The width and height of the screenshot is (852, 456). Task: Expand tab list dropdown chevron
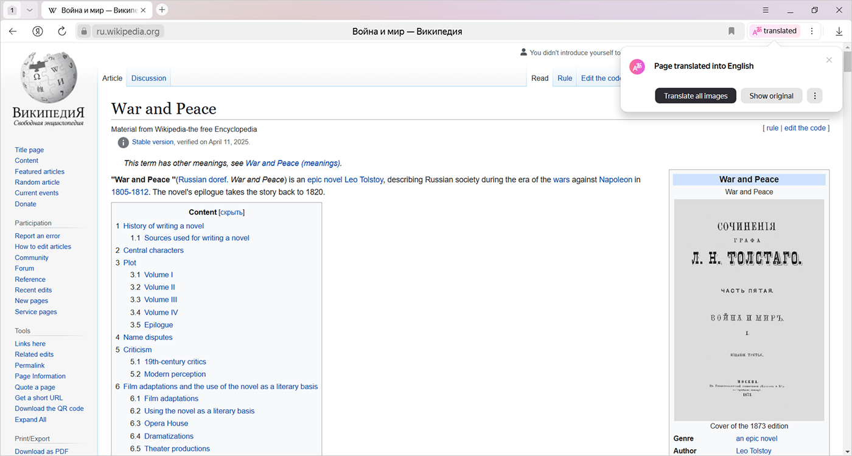[x=29, y=10]
